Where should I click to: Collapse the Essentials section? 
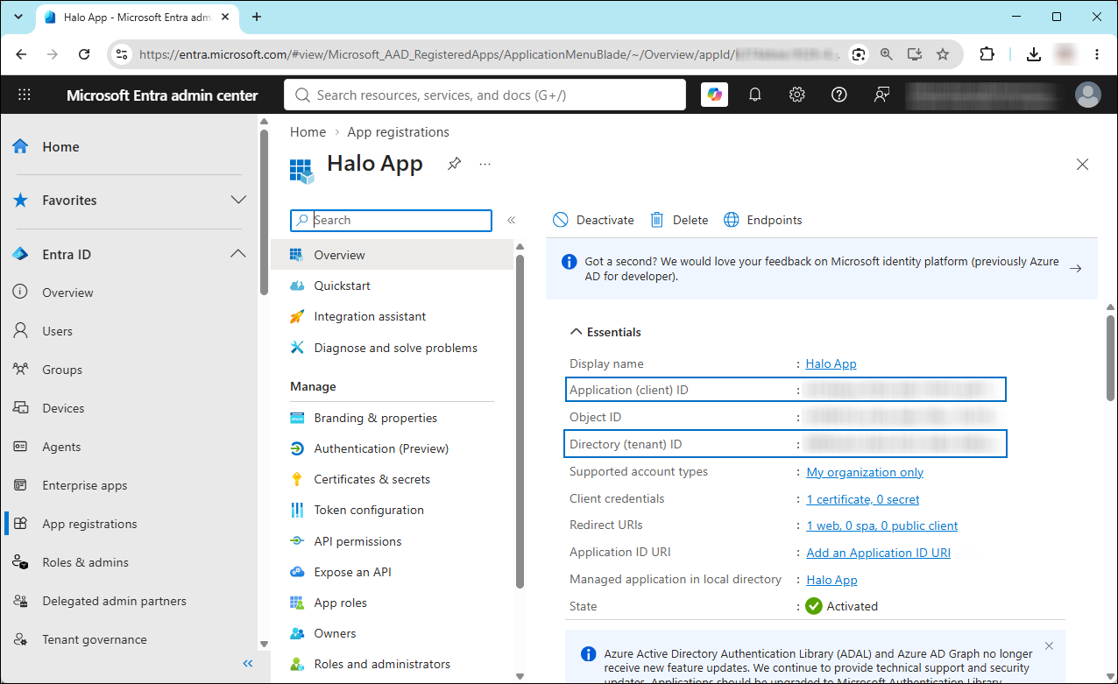[x=605, y=332]
